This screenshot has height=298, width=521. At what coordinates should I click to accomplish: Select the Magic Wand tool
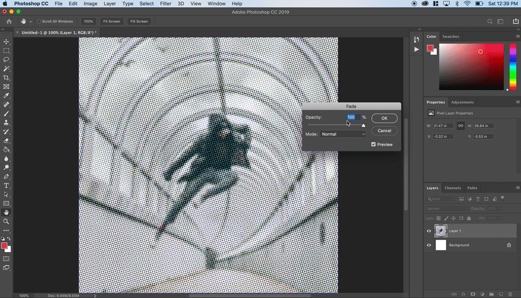tap(6, 68)
